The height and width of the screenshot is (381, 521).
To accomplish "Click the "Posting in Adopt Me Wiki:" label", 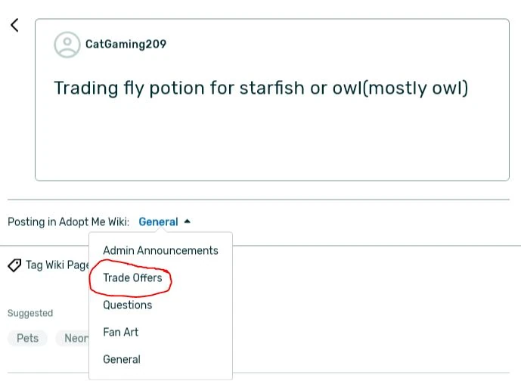I will click(68, 222).
